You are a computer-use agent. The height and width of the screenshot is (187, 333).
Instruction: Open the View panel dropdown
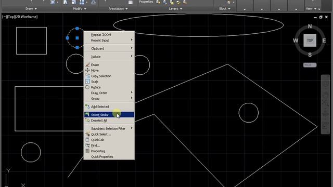[x=311, y=9]
